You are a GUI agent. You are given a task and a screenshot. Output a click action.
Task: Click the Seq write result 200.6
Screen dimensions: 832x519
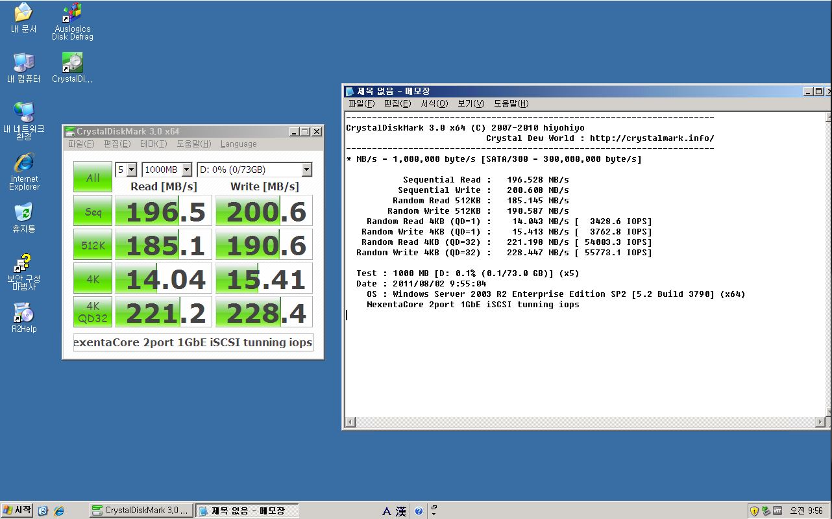pos(264,212)
